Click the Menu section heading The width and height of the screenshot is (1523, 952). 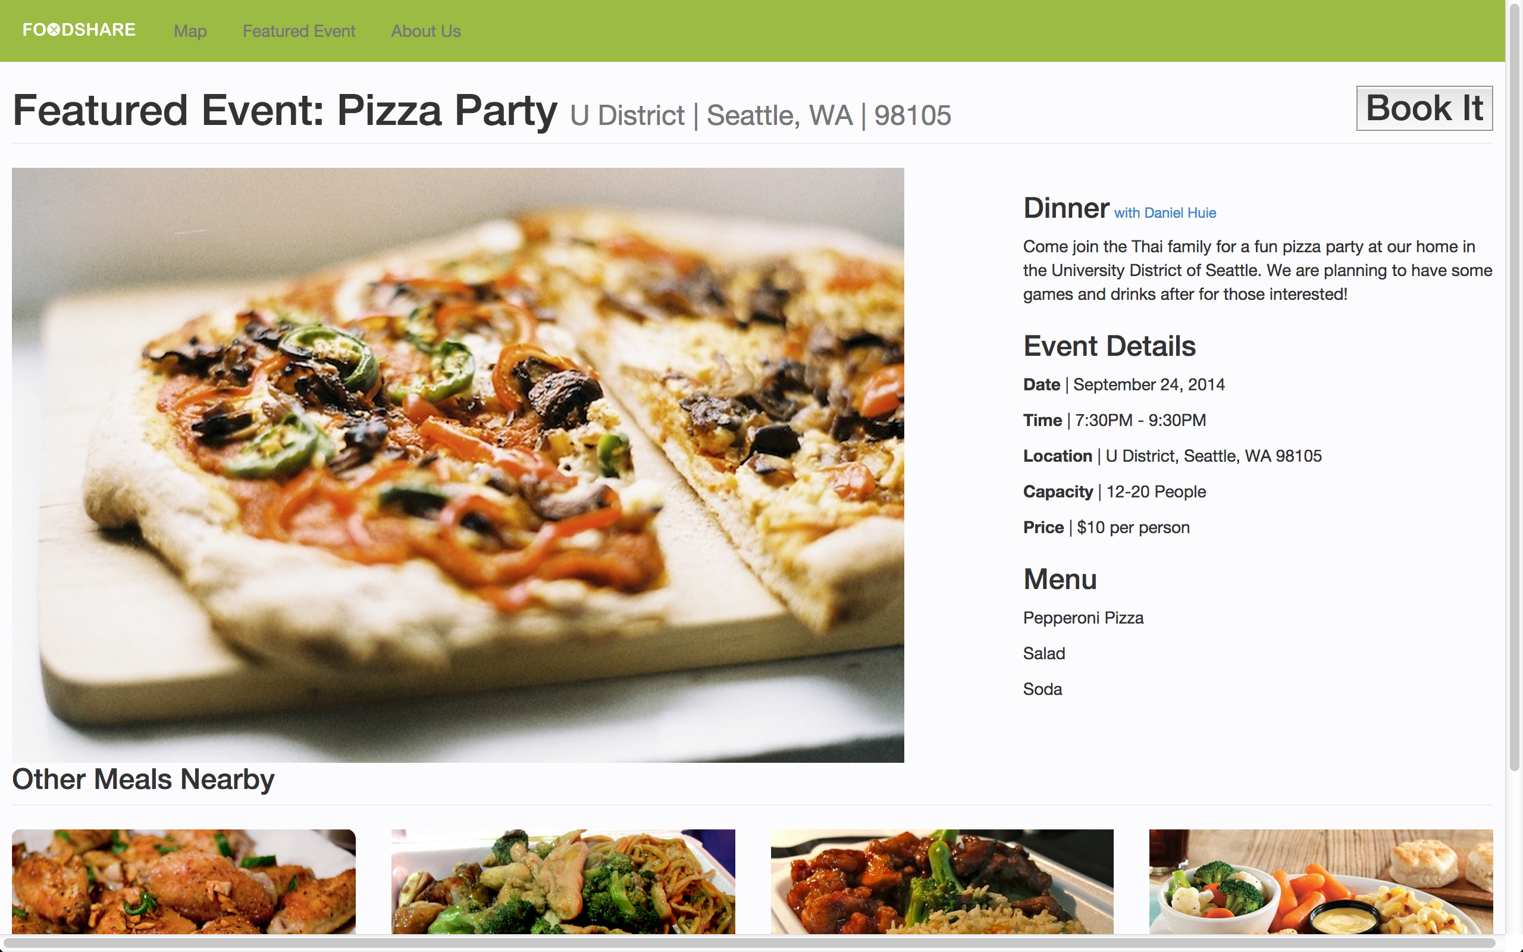(1060, 580)
